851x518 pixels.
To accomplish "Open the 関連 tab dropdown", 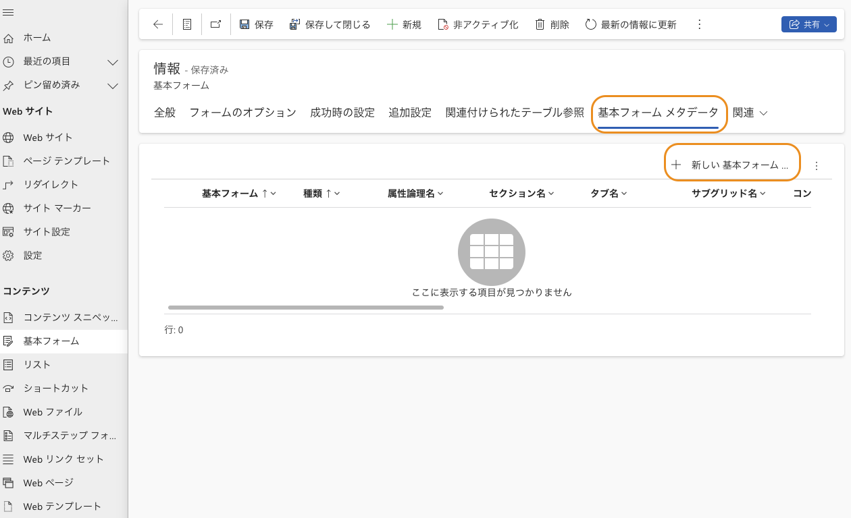I will coord(750,113).
